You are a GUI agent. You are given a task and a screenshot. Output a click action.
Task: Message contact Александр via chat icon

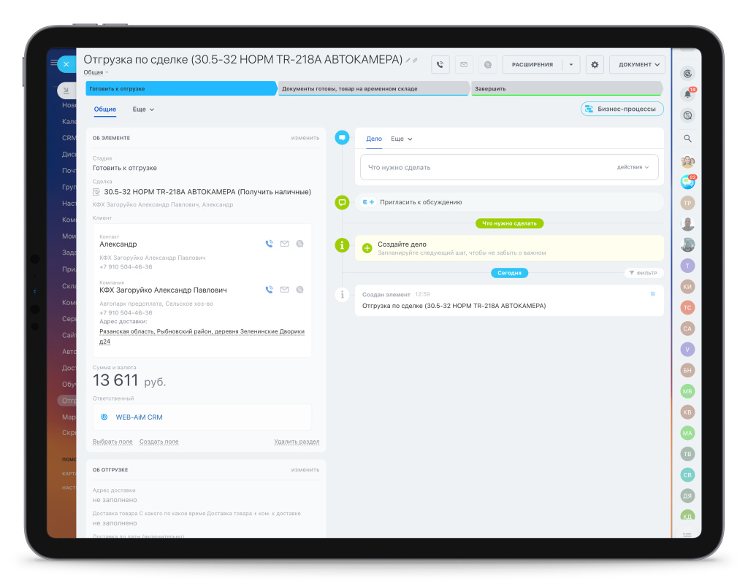coord(299,244)
